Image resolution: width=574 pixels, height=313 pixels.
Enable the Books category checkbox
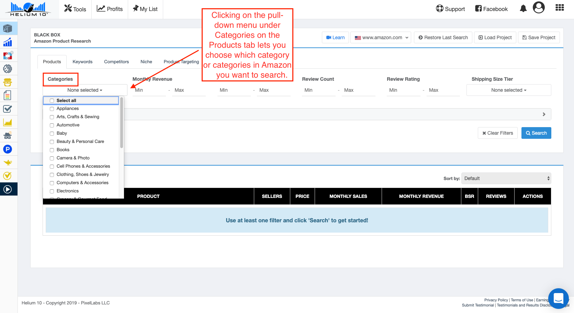(52, 150)
